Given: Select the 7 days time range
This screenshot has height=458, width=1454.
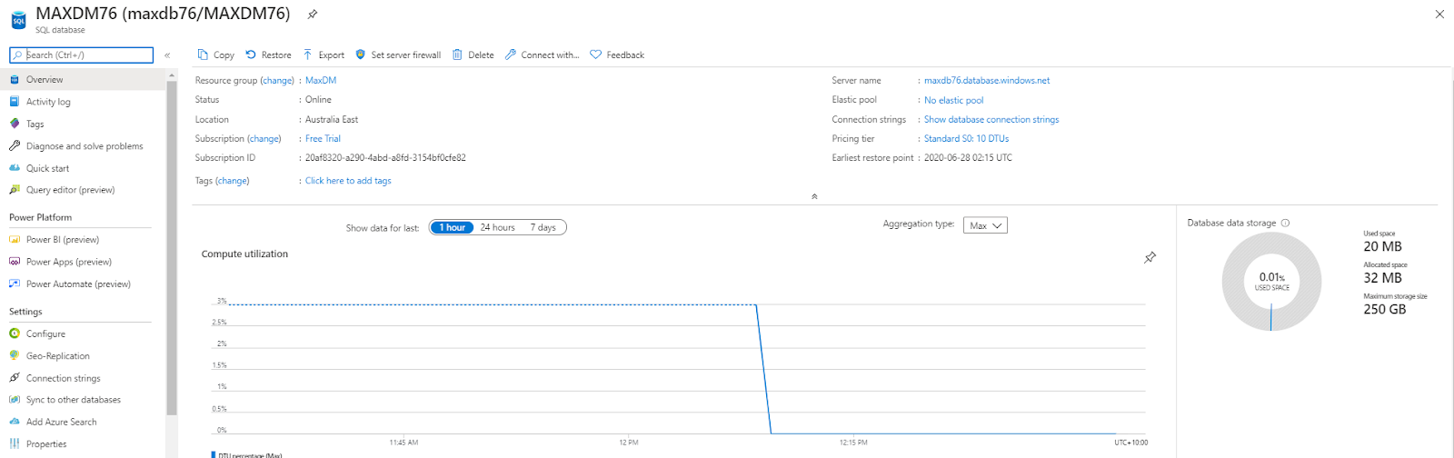Looking at the screenshot, I should (x=543, y=227).
